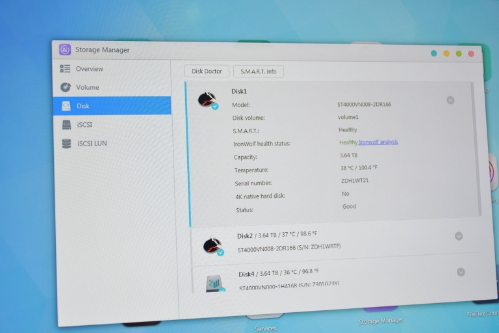This screenshot has width=499, height=333.
Task: Click the Storage Manager app icon in title bar
Action: pyautogui.click(x=65, y=49)
